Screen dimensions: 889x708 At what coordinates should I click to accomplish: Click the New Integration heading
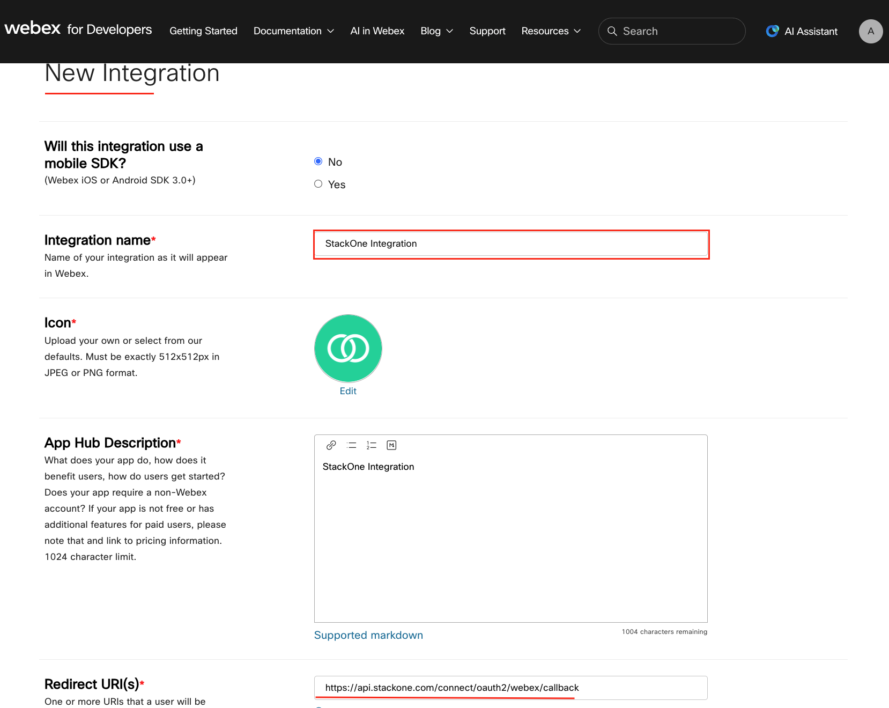(x=132, y=73)
